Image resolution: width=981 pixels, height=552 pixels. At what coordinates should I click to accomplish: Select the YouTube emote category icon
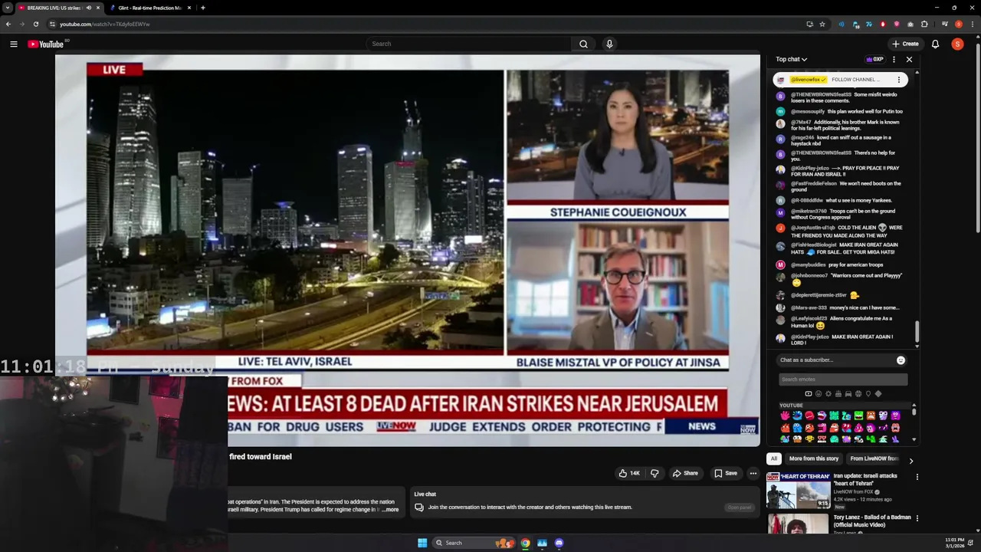(809, 394)
